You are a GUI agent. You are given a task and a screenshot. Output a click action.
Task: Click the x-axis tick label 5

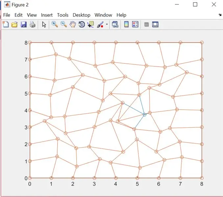(x=137, y=184)
